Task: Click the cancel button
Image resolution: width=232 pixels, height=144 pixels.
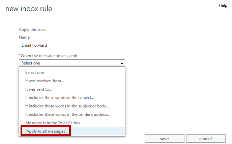Action: (206, 139)
